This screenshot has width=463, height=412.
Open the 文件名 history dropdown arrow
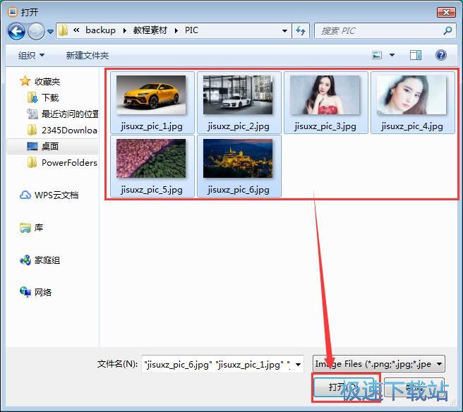299,365
